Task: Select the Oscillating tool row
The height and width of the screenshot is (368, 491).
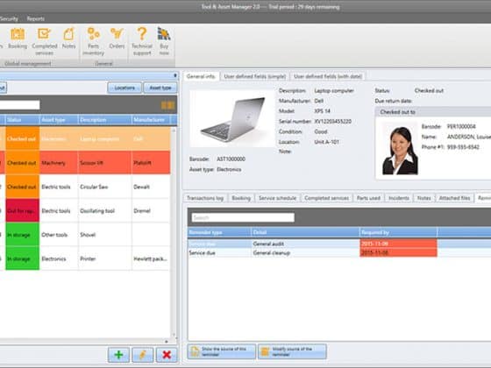Action: 85,210
